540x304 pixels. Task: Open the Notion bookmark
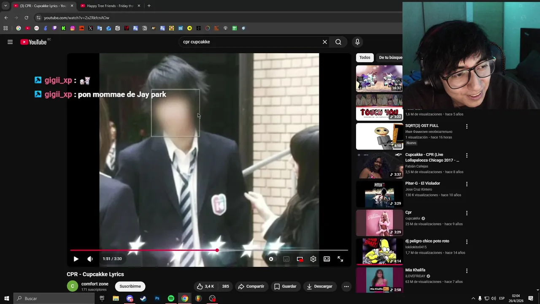144,28
